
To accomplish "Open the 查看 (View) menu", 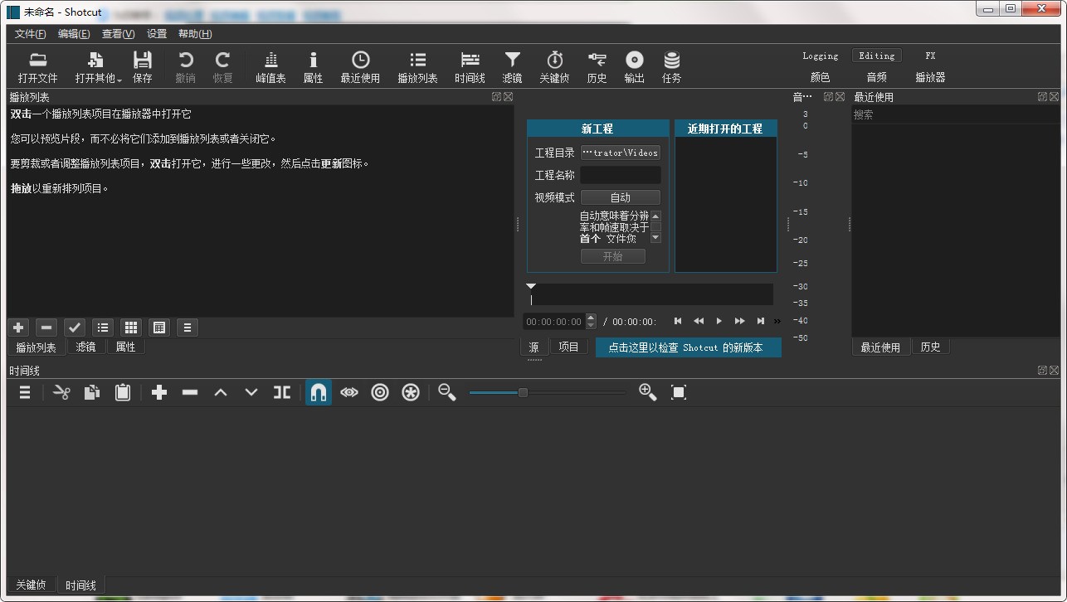I will click(116, 34).
